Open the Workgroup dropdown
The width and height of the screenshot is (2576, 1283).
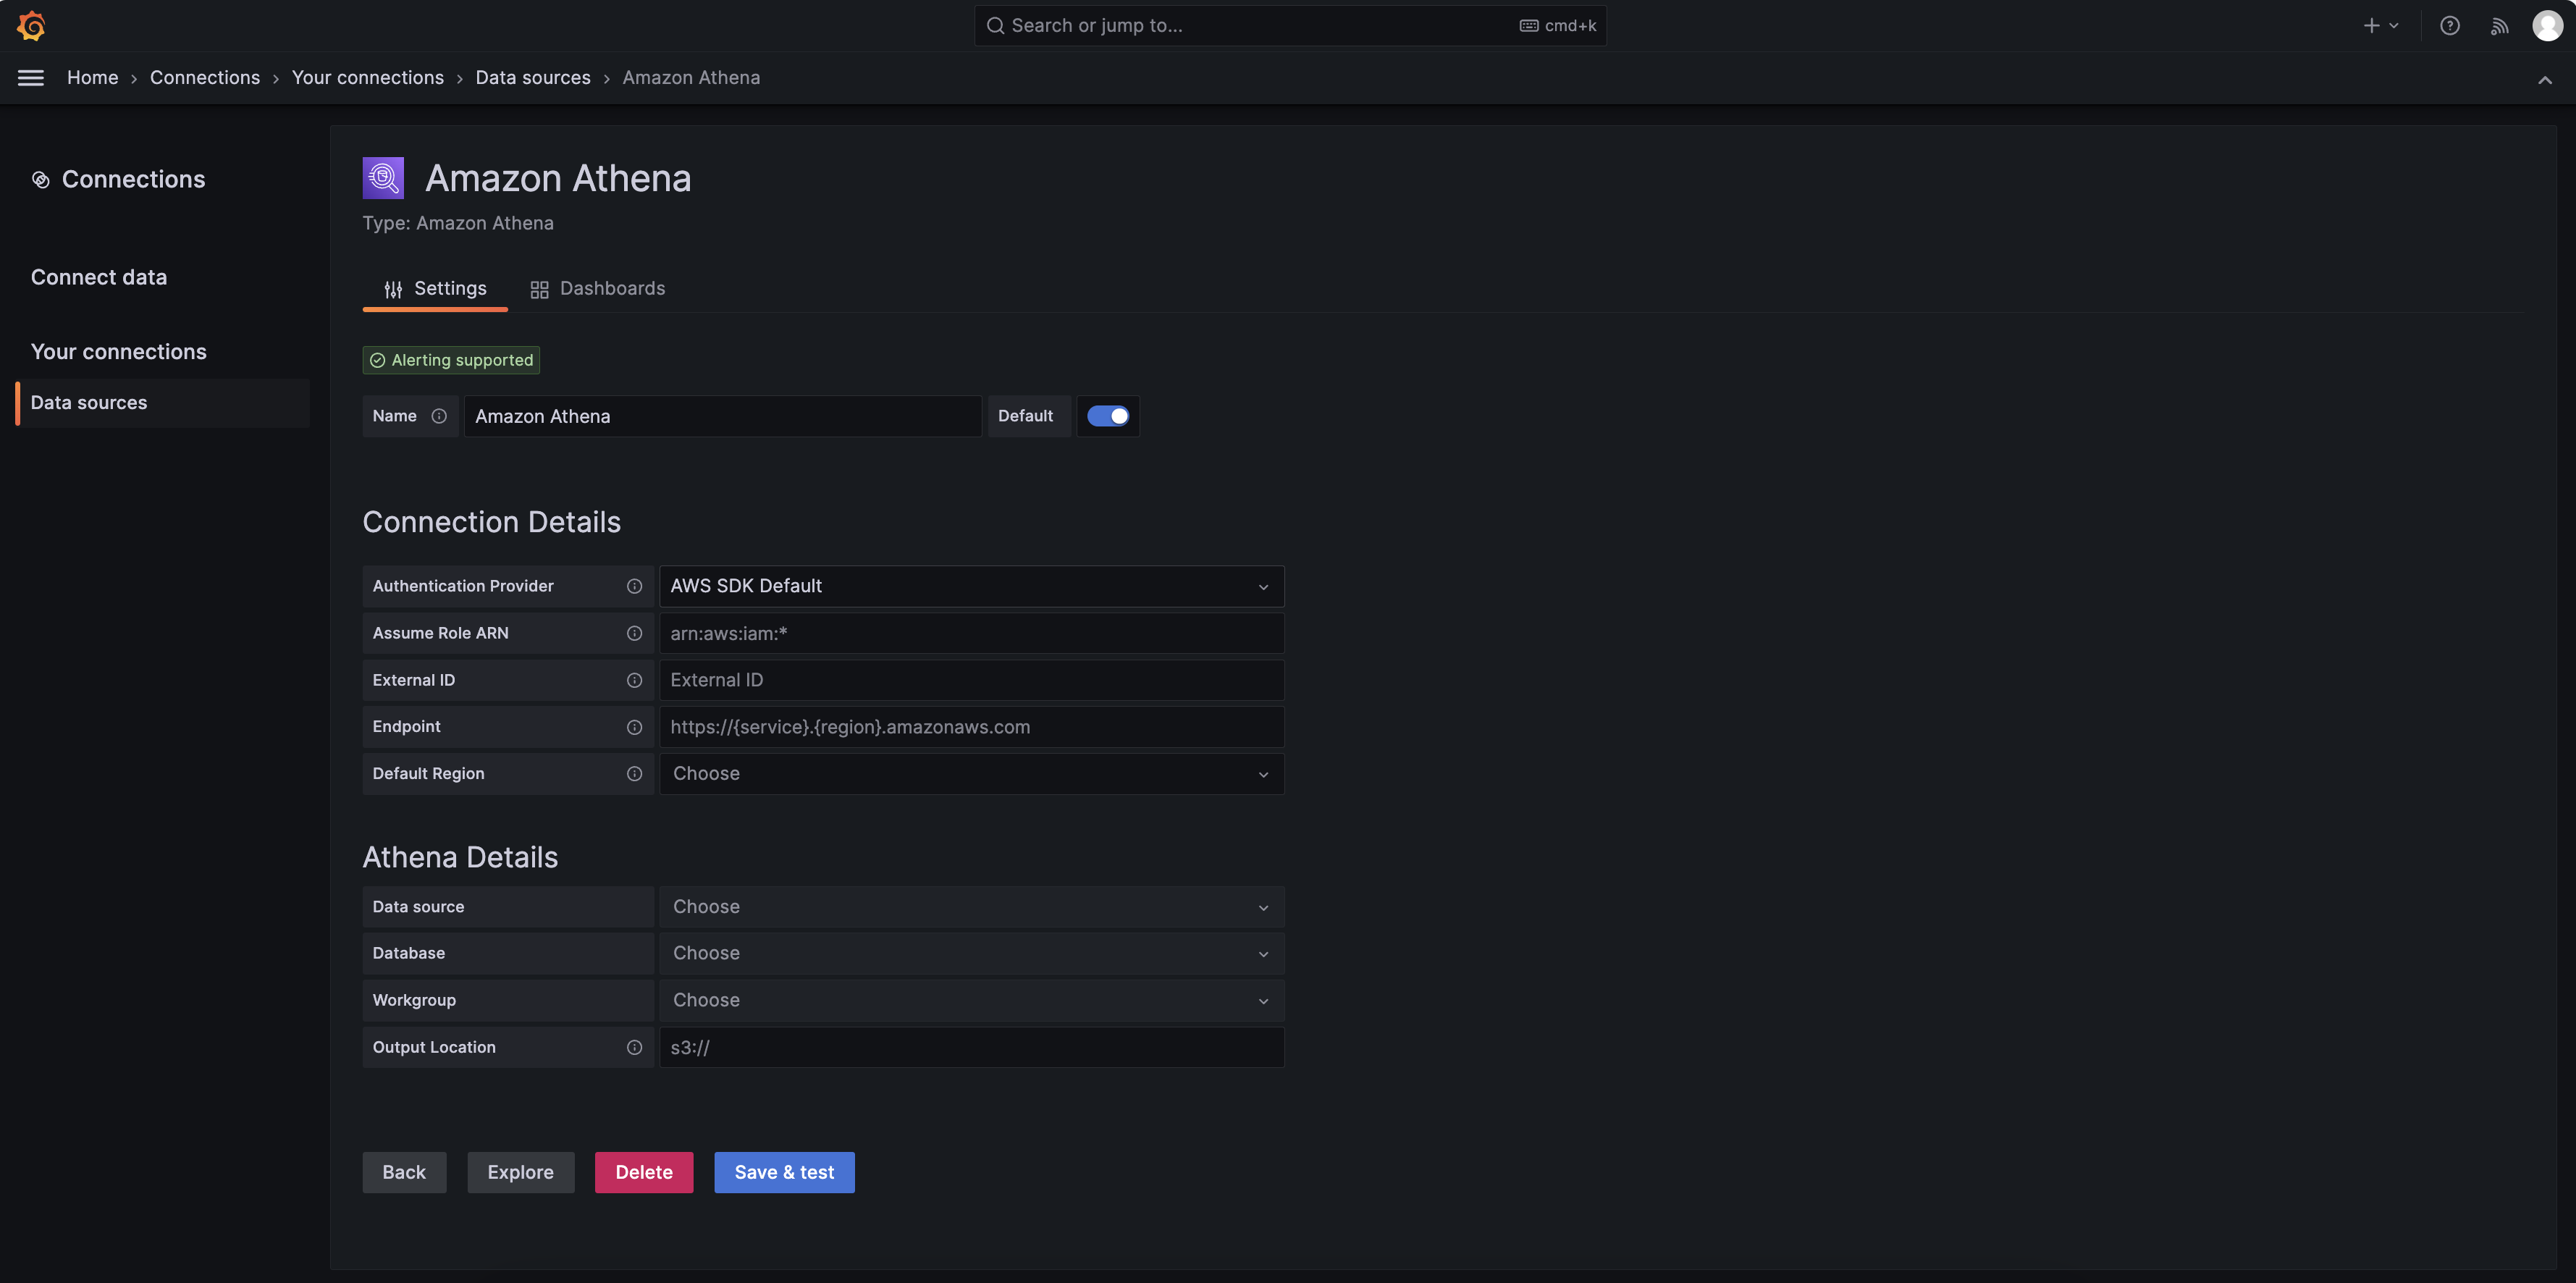click(972, 1000)
